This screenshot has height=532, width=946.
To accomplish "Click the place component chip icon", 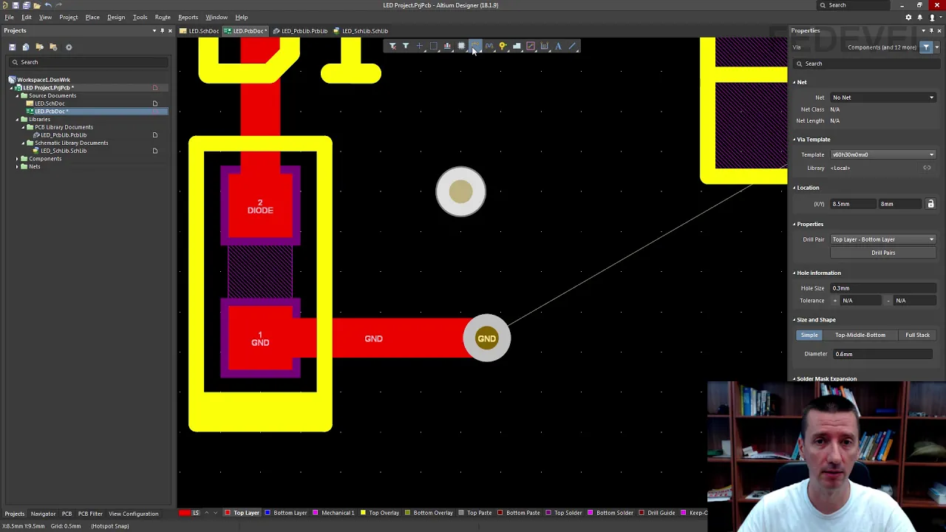I will (x=461, y=47).
